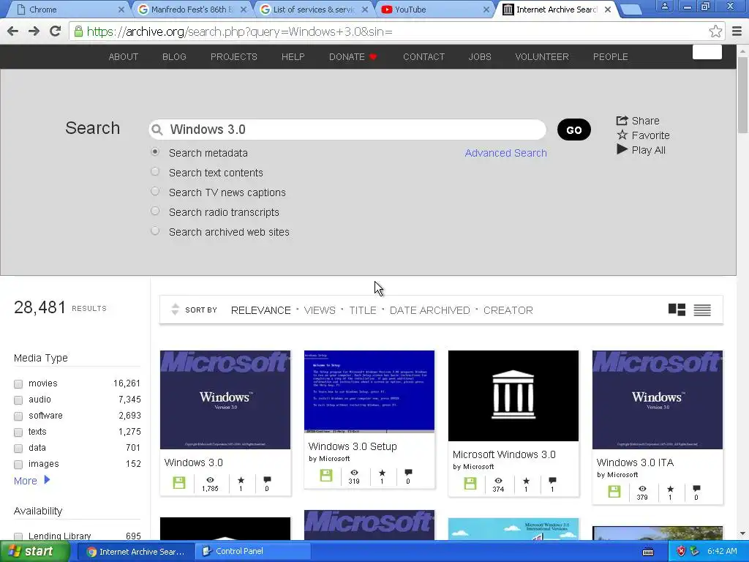This screenshot has height=562, width=749.
Task: Switch to Manfredo Fest's 86th tab
Action: tap(192, 9)
